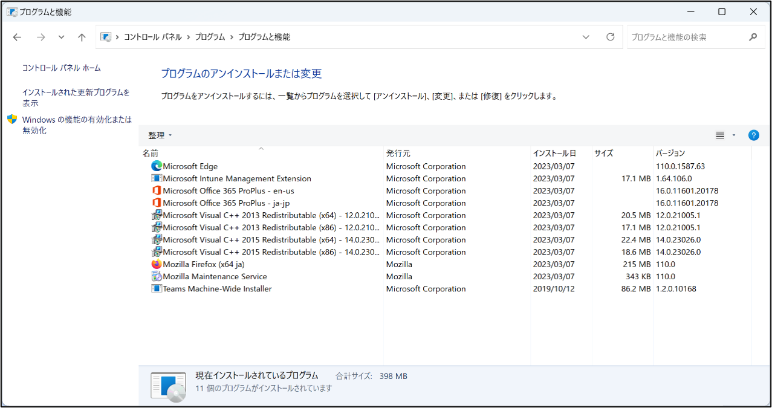772x408 pixels.
Task: Open インストールされた更新プログラムを表示 link
Action: [76, 97]
